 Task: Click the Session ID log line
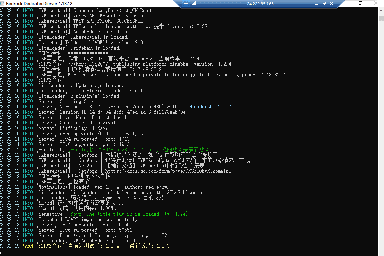[x=93, y=112]
